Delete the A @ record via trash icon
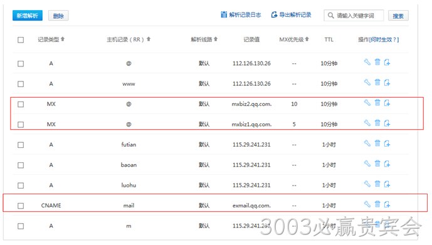 click(x=377, y=62)
